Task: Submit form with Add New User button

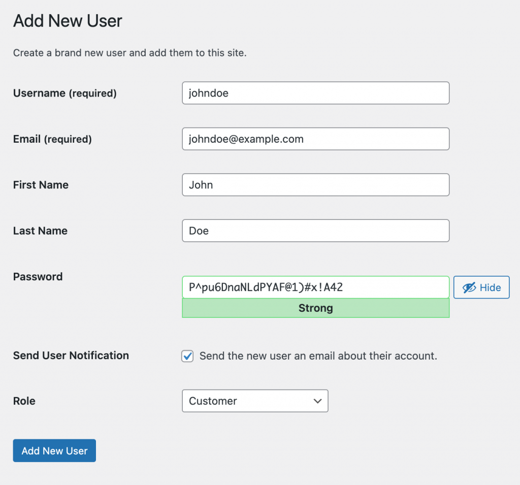Action: (54, 450)
